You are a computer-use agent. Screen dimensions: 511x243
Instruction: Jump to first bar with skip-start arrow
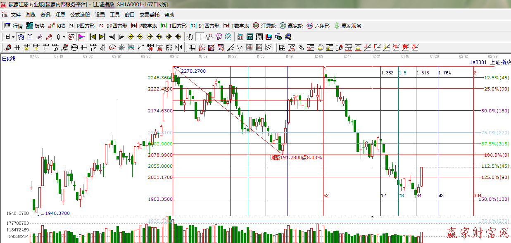(x=93, y=37)
